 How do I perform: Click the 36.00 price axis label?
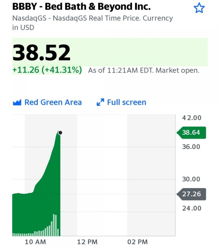(x=191, y=147)
